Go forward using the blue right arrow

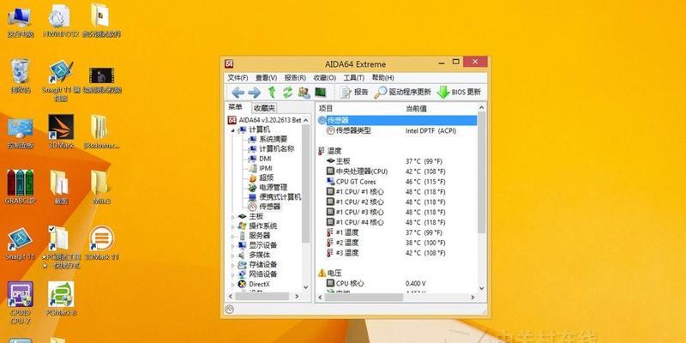click(x=254, y=93)
